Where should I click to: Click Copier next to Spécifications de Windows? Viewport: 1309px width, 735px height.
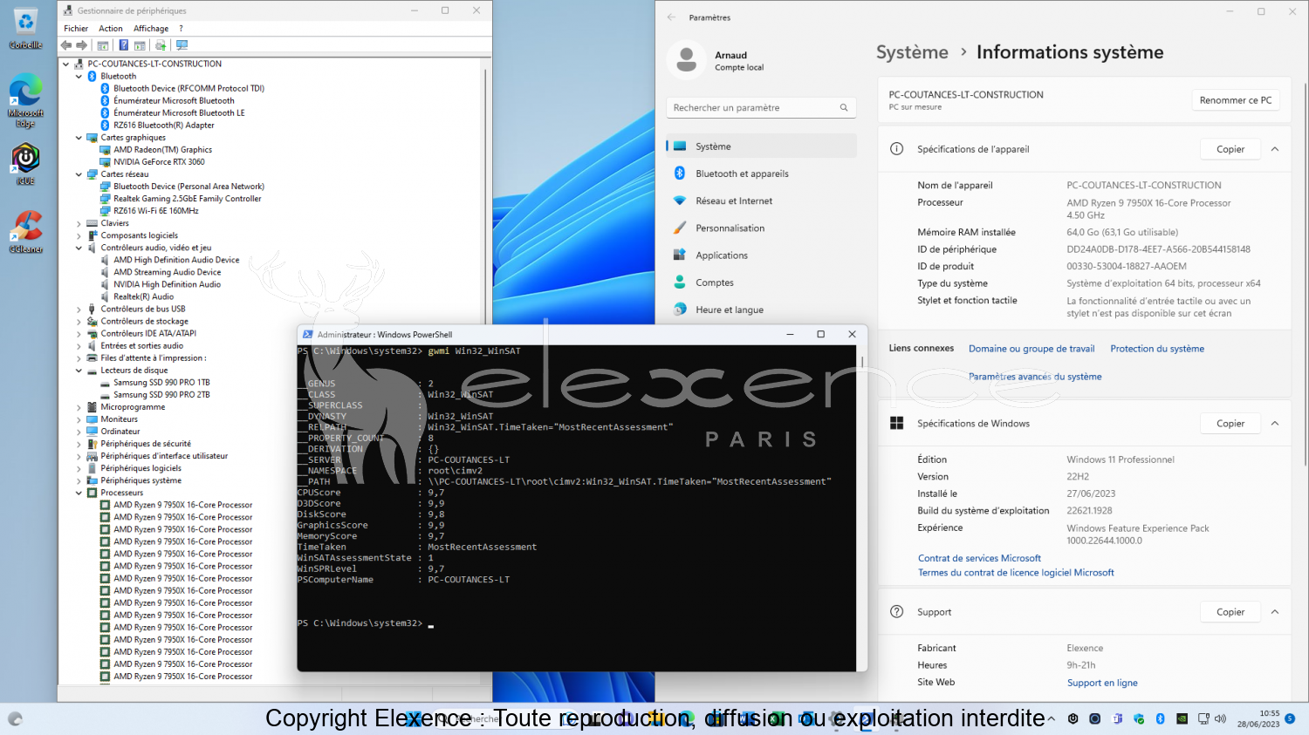tap(1230, 424)
